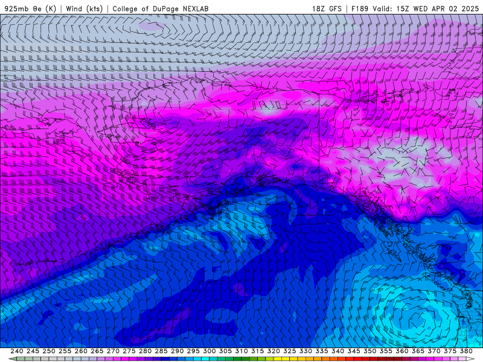The image size is (483, 362).
Task: Click the 265 value on color scale
Action: click(x=97, y=351)
